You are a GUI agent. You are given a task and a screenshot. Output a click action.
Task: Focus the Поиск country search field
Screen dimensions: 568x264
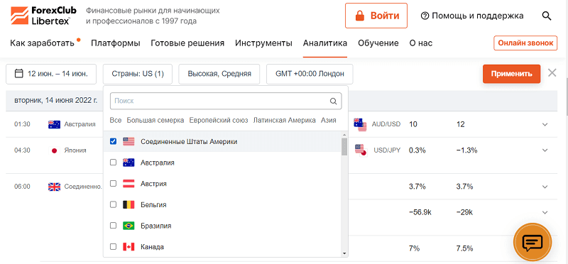pyautogui.click(x=226, y=101)
